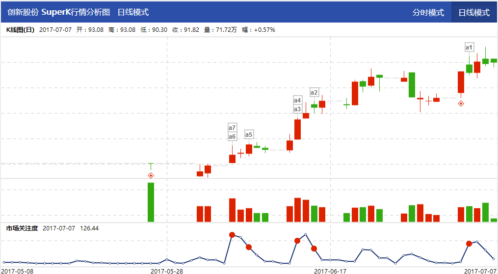Click the tallest green volume bar

(151, 202)
